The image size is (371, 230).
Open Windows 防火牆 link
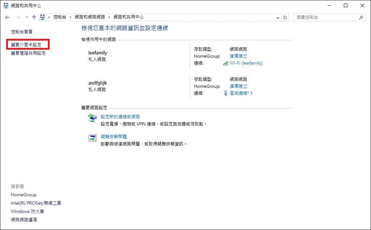coord(27,211)
